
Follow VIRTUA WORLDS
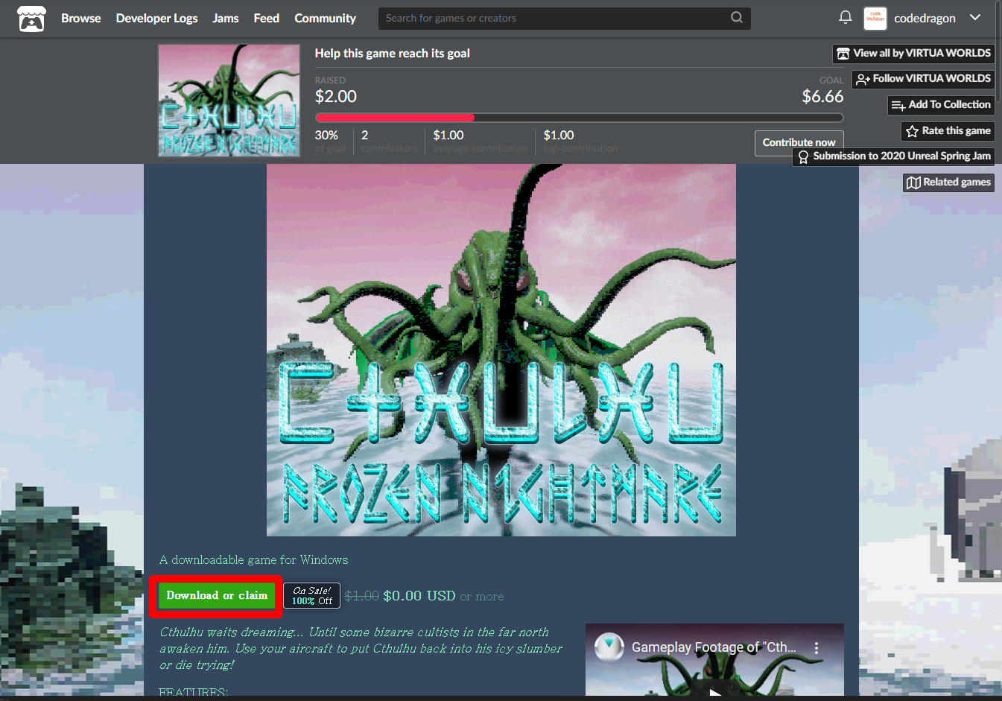coord(923,79)
